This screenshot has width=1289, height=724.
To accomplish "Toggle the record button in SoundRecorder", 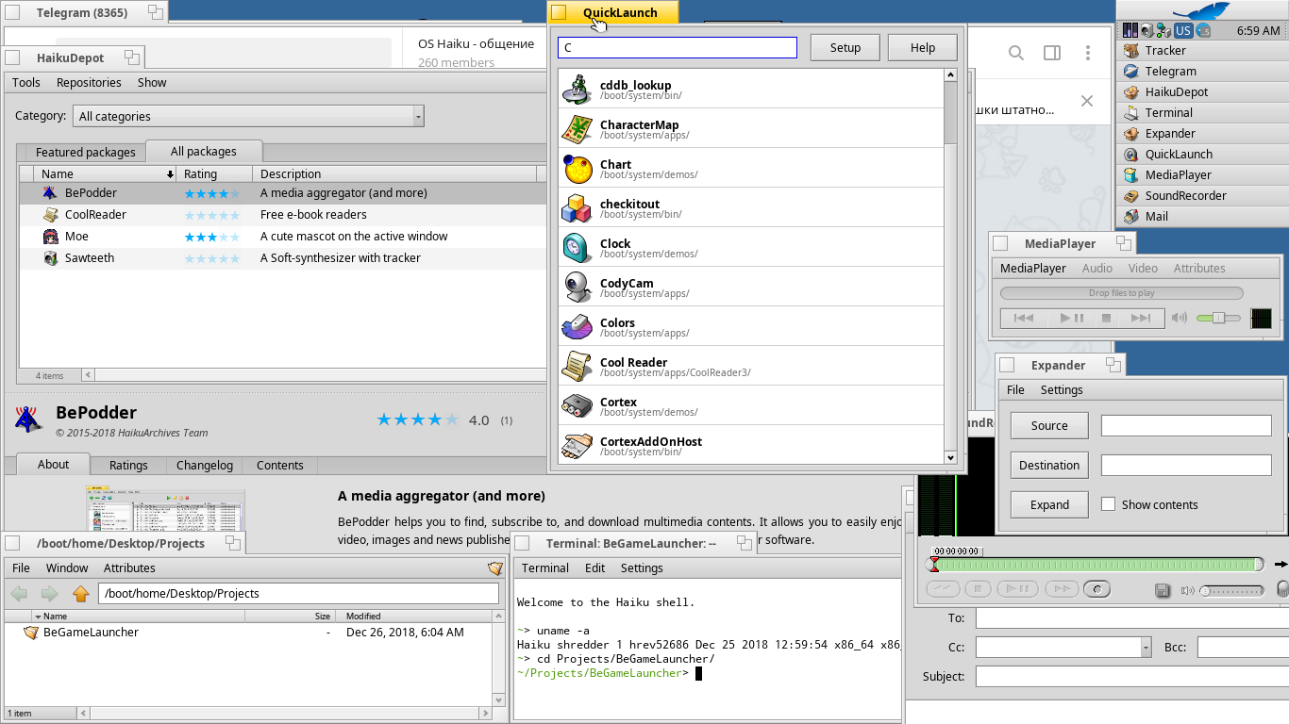I will [1096, 589].
